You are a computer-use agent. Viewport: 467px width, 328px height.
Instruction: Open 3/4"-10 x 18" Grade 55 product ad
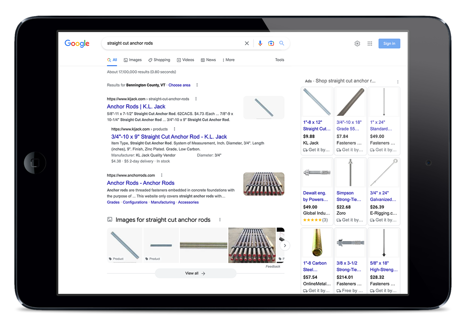tap(350, 121)
